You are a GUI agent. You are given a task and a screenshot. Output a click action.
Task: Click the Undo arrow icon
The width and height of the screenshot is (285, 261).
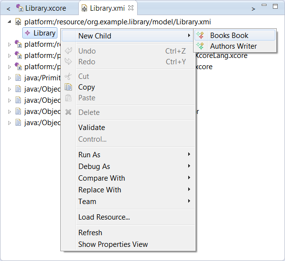click(69, 51)
